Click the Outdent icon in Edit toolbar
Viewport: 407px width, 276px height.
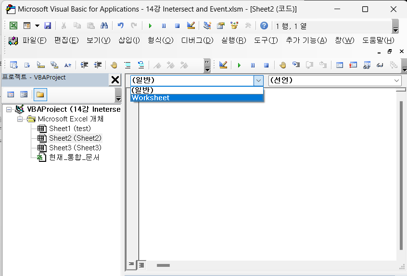point(98,65)
